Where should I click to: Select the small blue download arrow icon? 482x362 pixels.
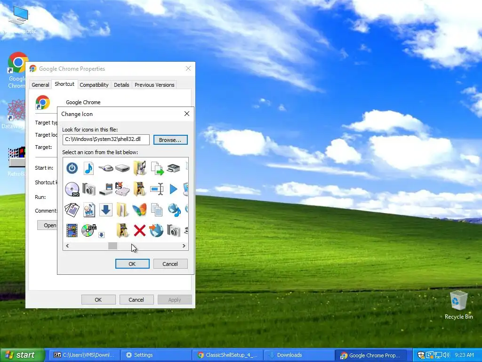[102, 235]
